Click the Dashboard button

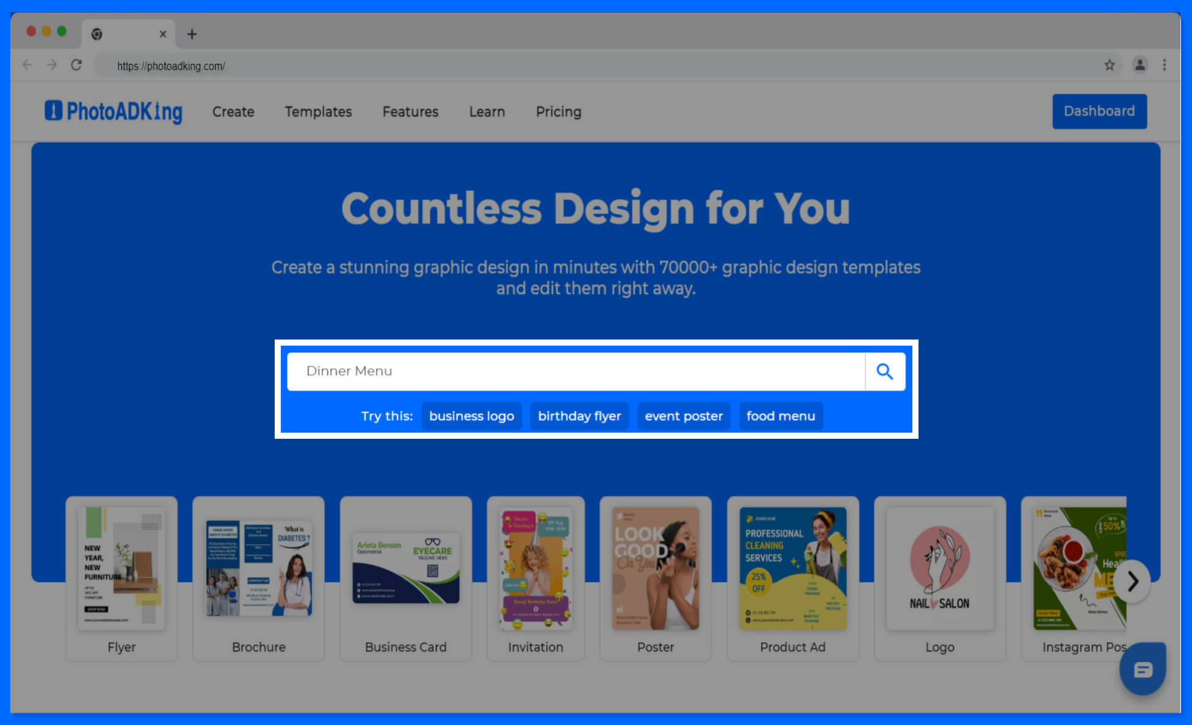[1098, 111]
